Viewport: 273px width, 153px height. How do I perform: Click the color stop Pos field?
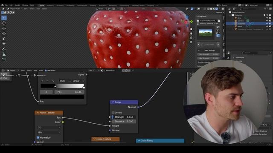70,92
